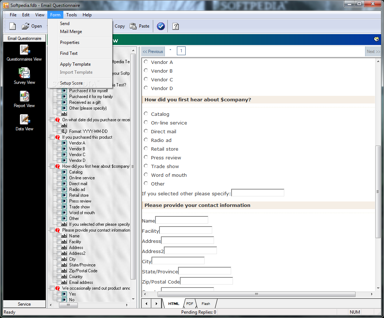Check the box for tree item 'Purchased it for myself'
The width and height of the screenshot is (384, 318).
[59, 91]
